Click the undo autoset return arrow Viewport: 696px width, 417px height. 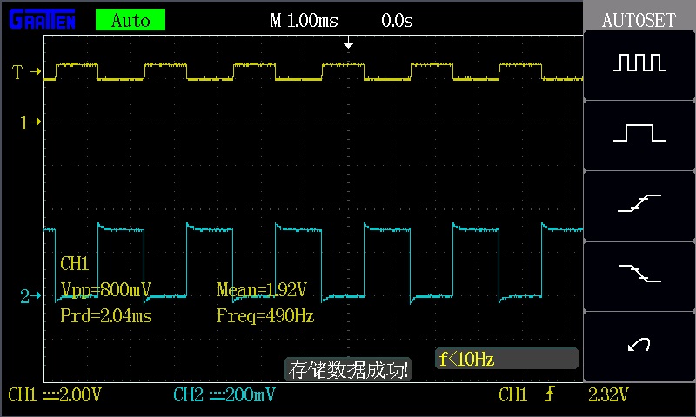[x=639, y=344]
